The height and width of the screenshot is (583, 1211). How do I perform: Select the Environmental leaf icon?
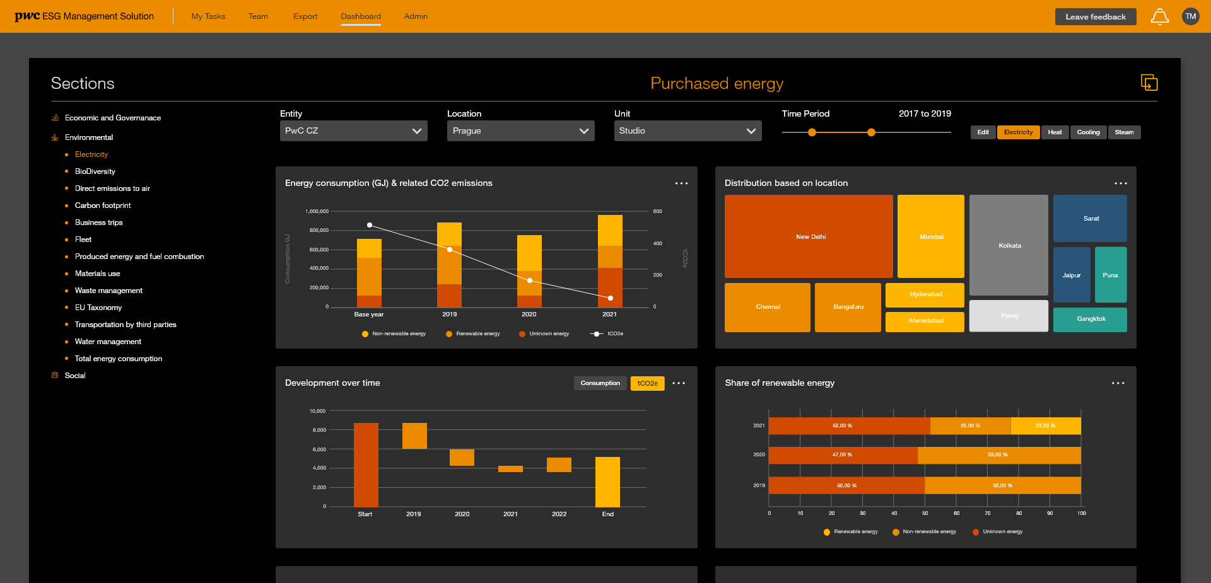pos(54,137)
